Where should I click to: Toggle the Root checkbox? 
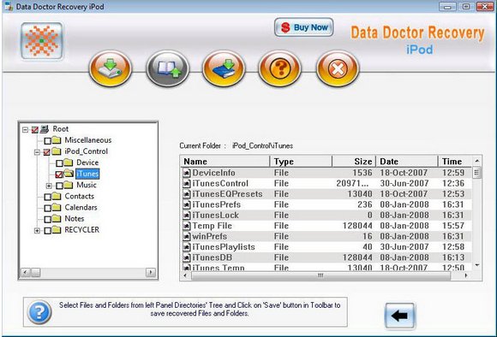coord(35,129)
